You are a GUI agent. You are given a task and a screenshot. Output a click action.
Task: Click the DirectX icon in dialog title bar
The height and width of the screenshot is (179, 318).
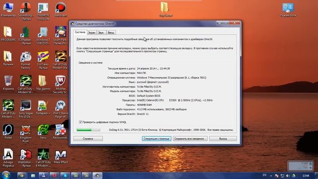coord(73,24)
